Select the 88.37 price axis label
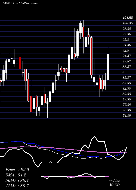136x190 pixels. click(x=127, y=67)
